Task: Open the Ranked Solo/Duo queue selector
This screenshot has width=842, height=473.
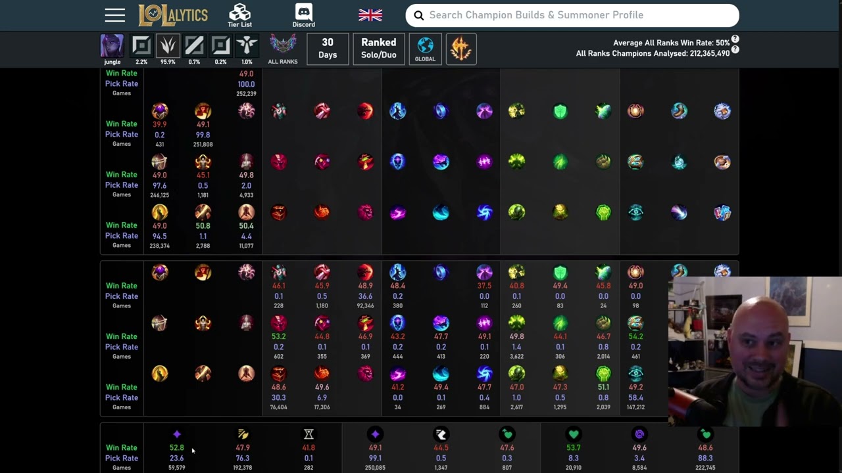Action: tap(379, 49)
